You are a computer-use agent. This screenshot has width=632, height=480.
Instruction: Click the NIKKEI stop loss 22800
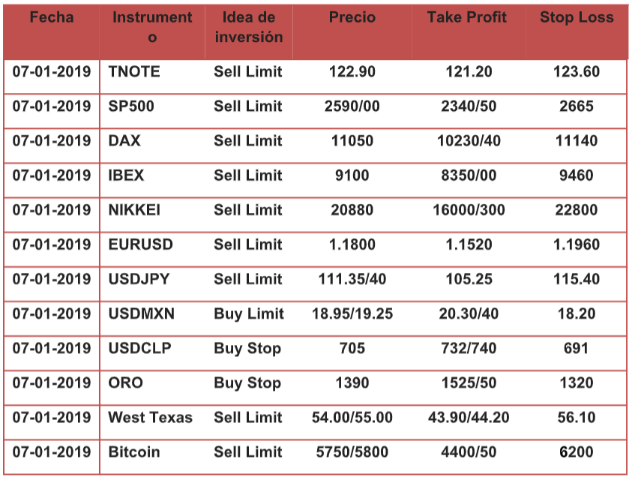[x=576, y=210]
